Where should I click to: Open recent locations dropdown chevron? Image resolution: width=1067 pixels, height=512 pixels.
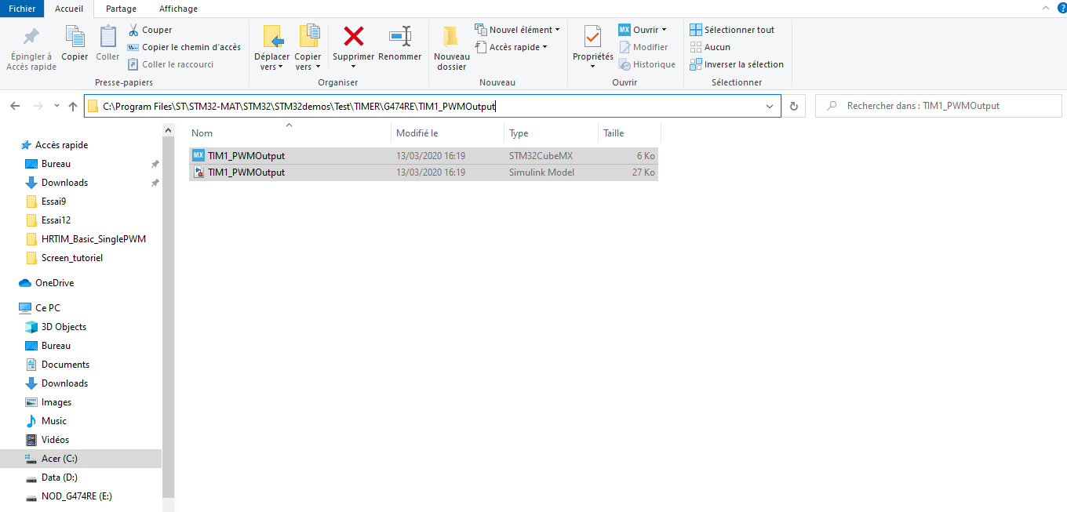[56, 106]
